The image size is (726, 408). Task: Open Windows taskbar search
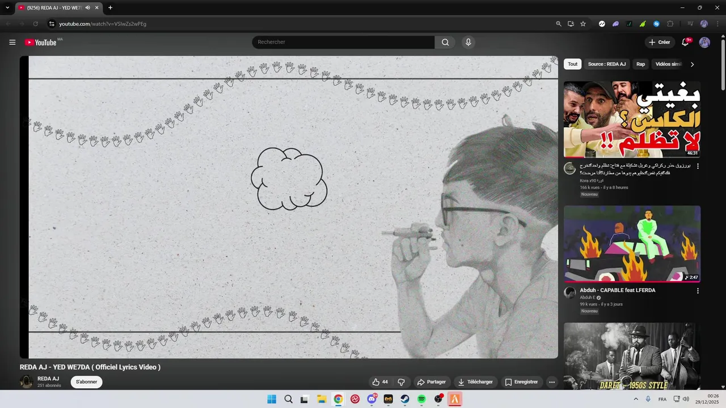[288, 399]
